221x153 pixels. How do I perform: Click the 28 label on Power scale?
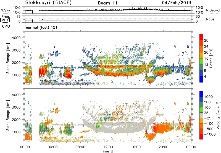tap(206, 40)
